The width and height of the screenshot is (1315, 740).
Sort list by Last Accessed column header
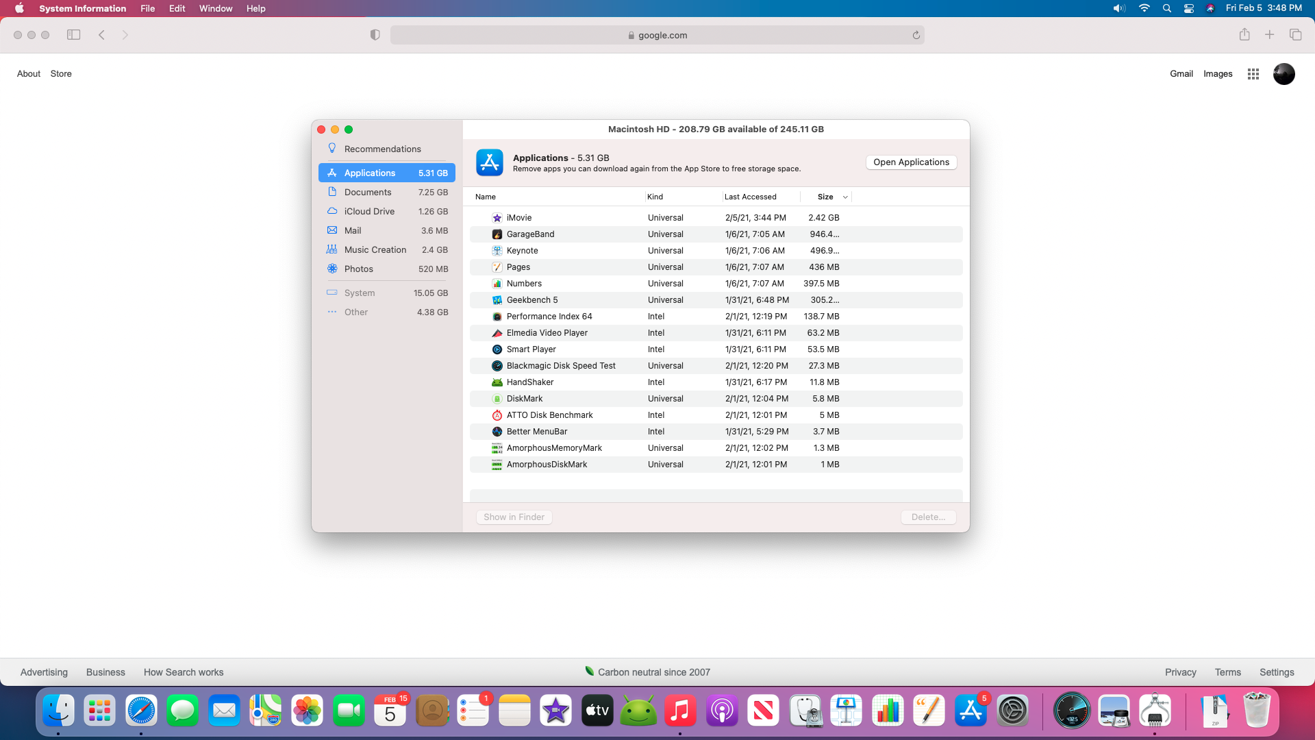tap(750, 197)
